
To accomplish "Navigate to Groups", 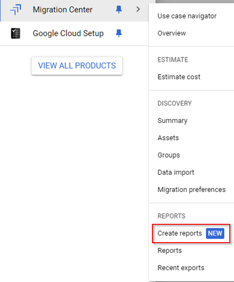I will point(168,155).
